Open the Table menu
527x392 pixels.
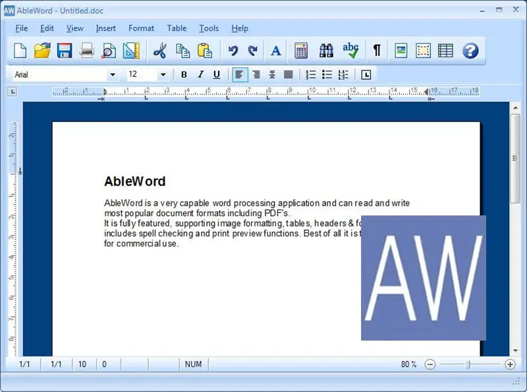coord(177,28)
